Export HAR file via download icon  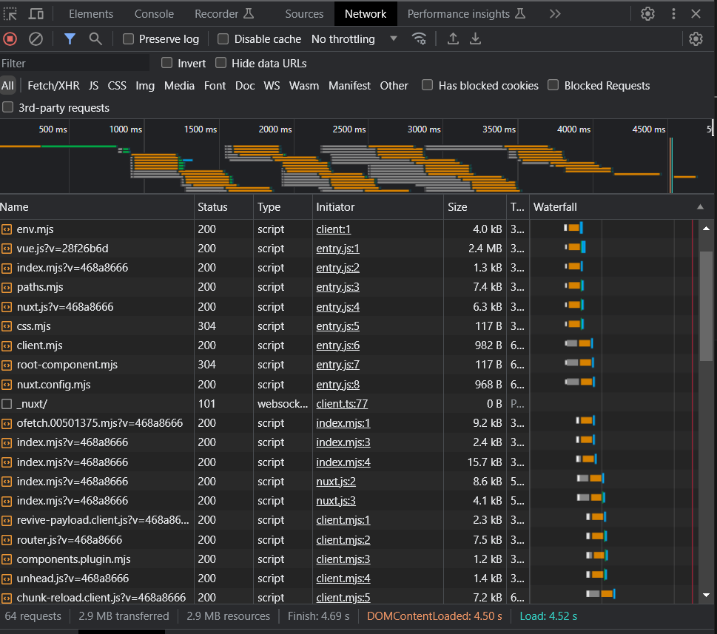(476, 38)
